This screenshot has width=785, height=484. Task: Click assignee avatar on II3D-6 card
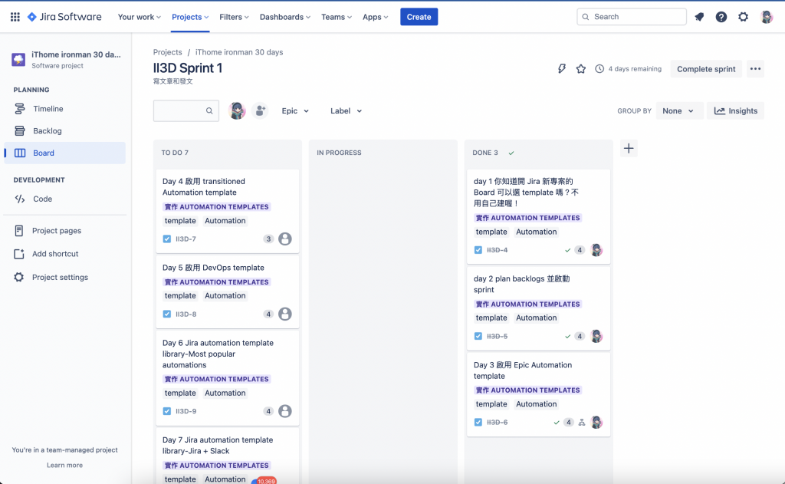[596, 423]
